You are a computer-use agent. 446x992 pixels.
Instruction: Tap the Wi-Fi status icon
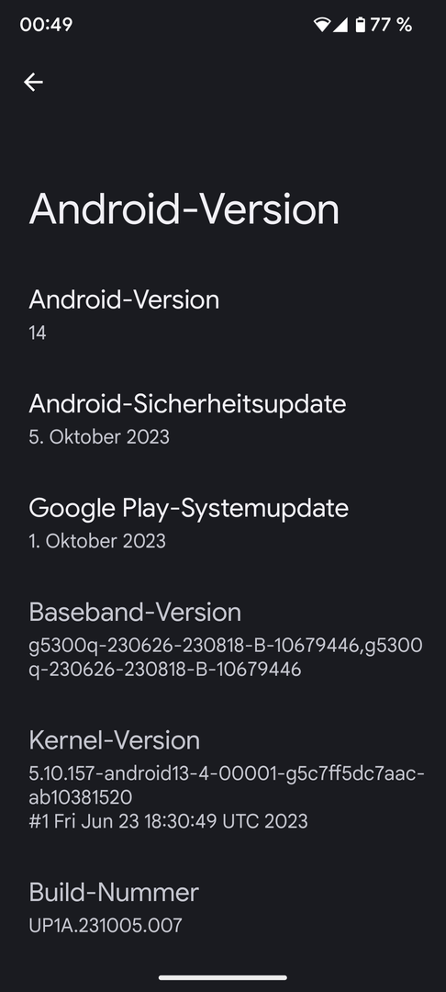(x=321, y=25)
